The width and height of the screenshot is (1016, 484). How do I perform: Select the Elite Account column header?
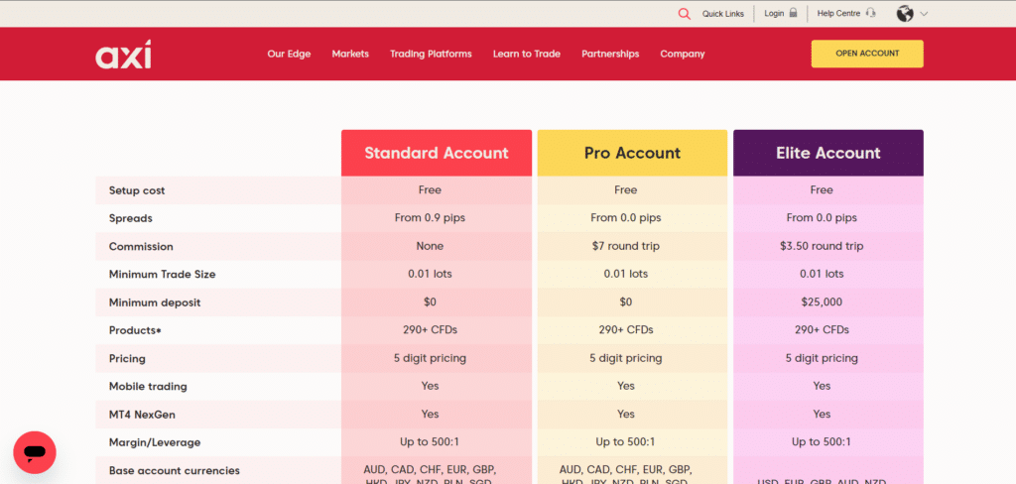[828, 153]
